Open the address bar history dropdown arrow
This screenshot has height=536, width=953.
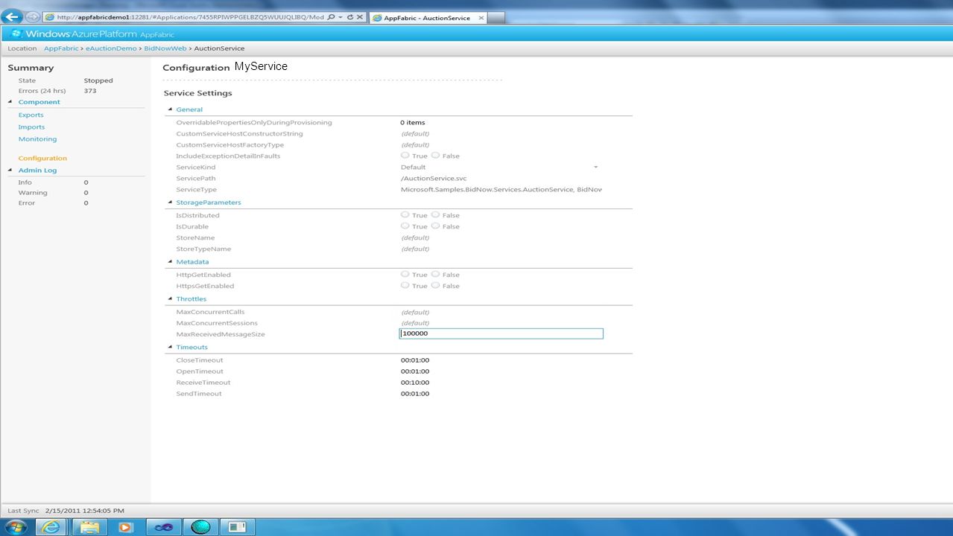pyautogui.click(x=340, y=16)
